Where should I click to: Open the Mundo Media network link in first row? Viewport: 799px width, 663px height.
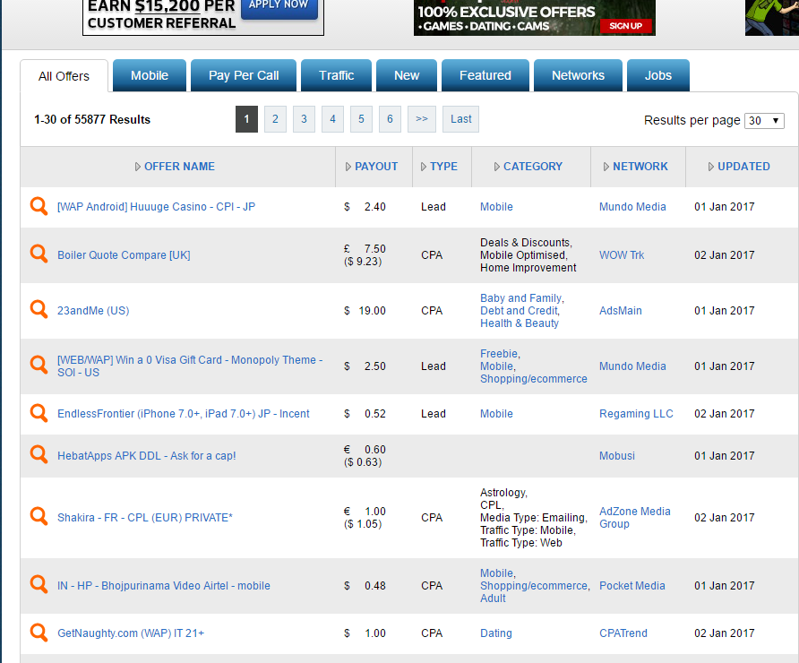632,207
